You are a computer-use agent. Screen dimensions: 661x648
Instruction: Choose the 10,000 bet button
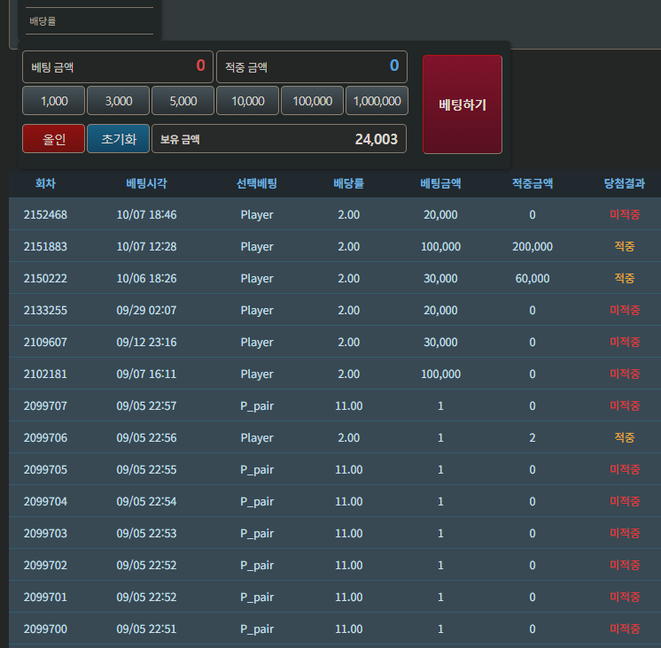click(248, 101)
